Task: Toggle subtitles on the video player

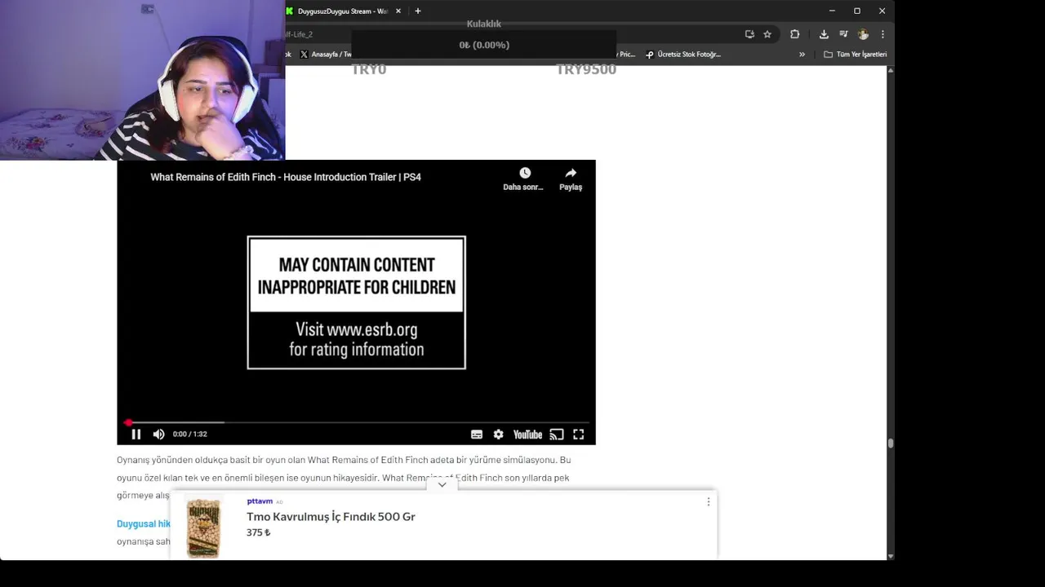Action: [477, 435]
